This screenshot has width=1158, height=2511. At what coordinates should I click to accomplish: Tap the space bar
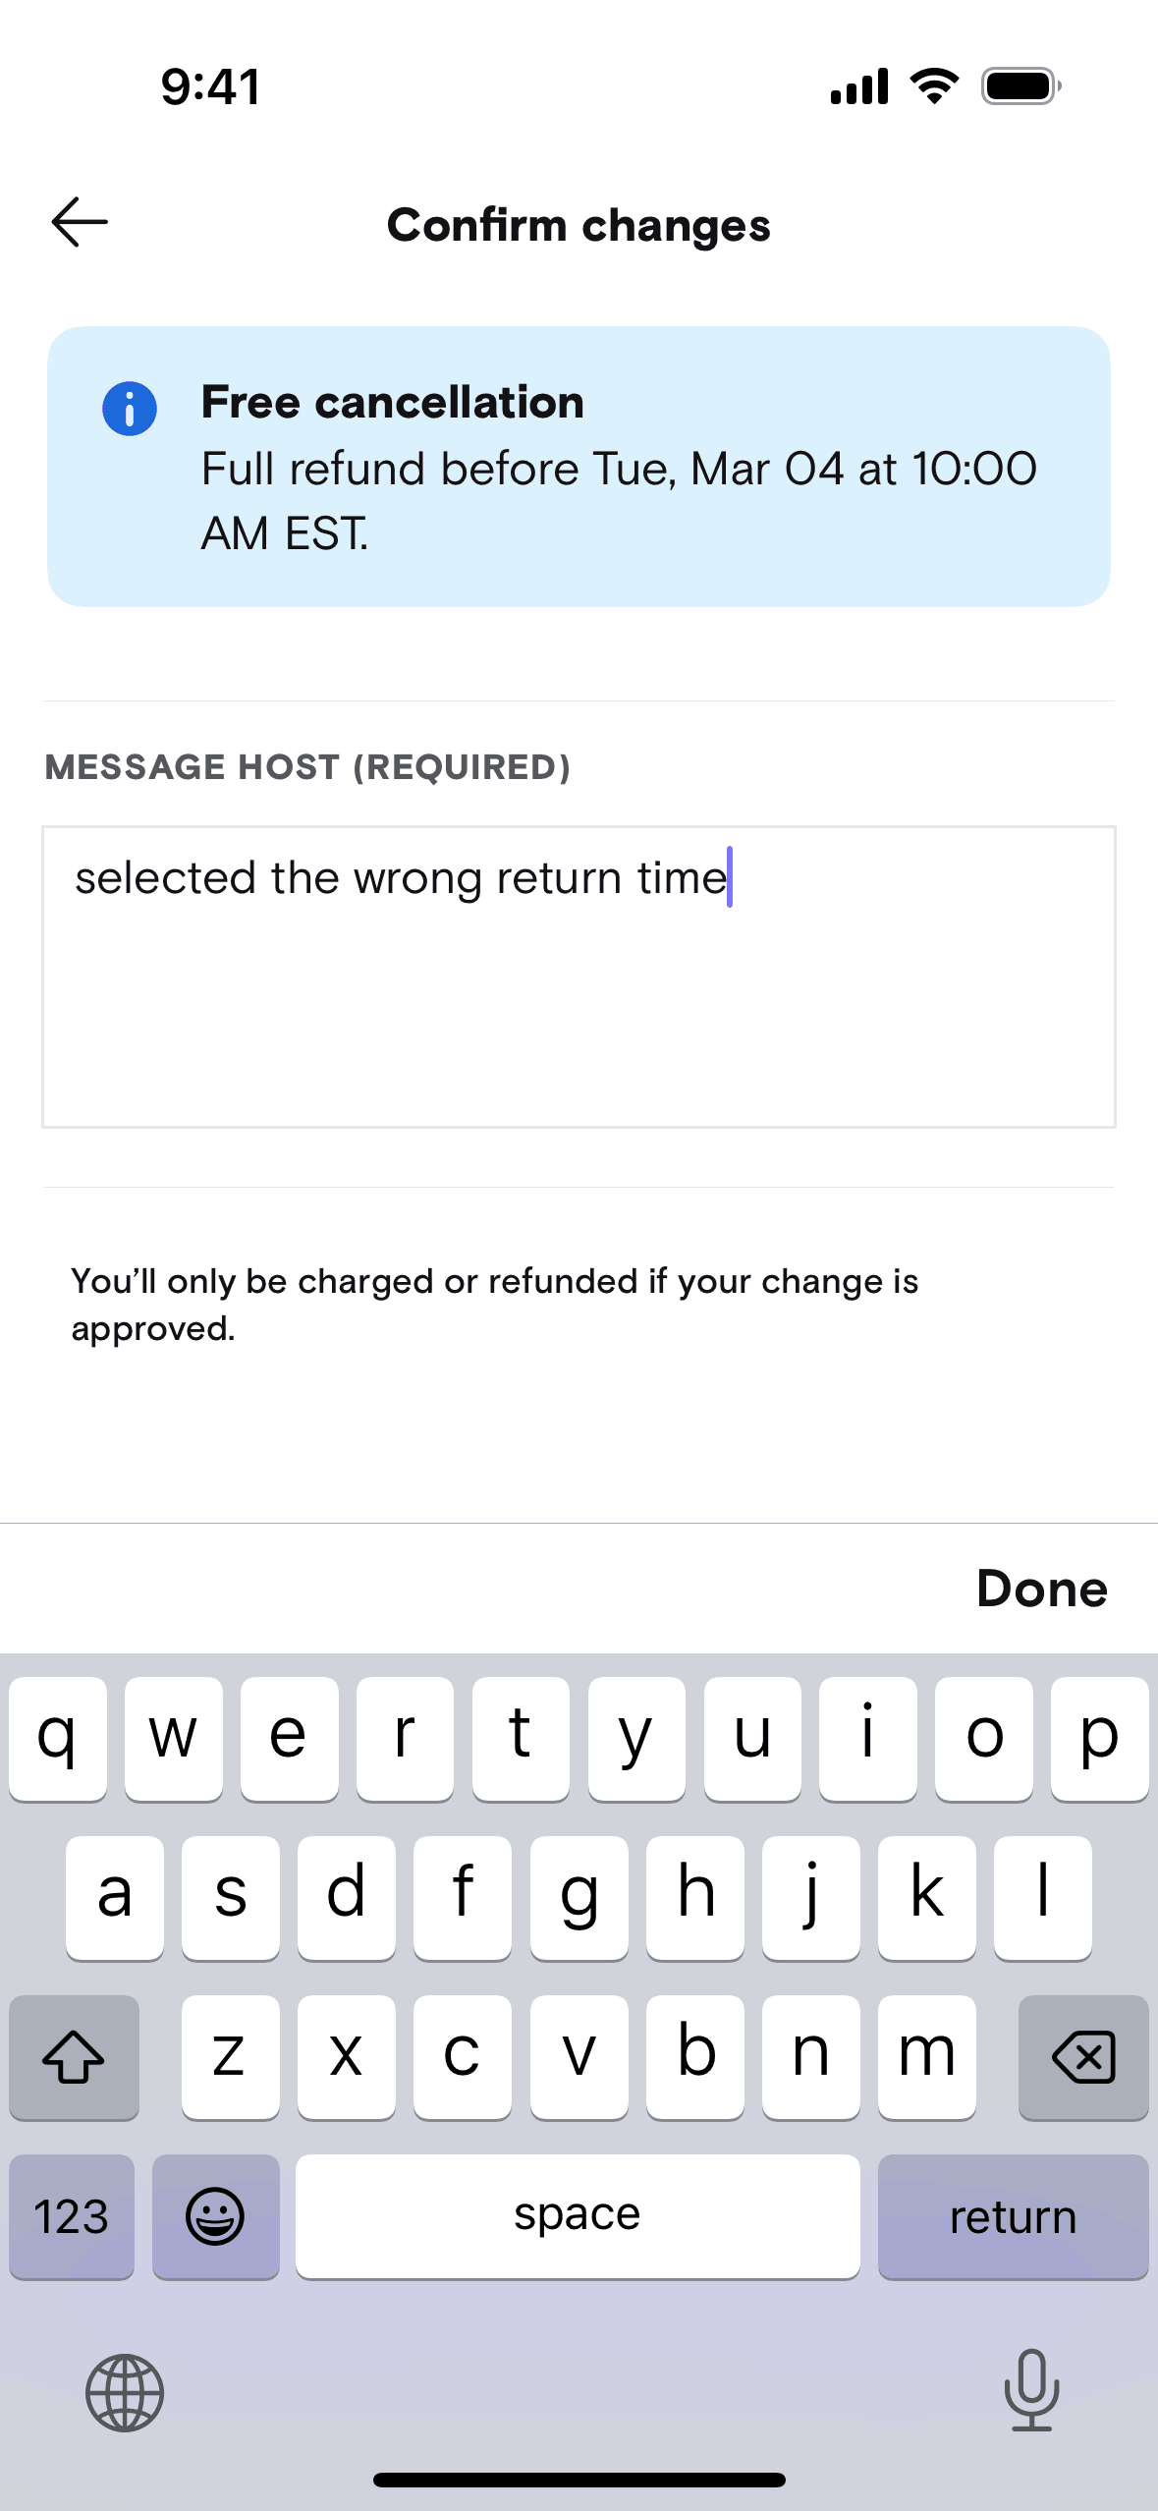pos(578,2216)
